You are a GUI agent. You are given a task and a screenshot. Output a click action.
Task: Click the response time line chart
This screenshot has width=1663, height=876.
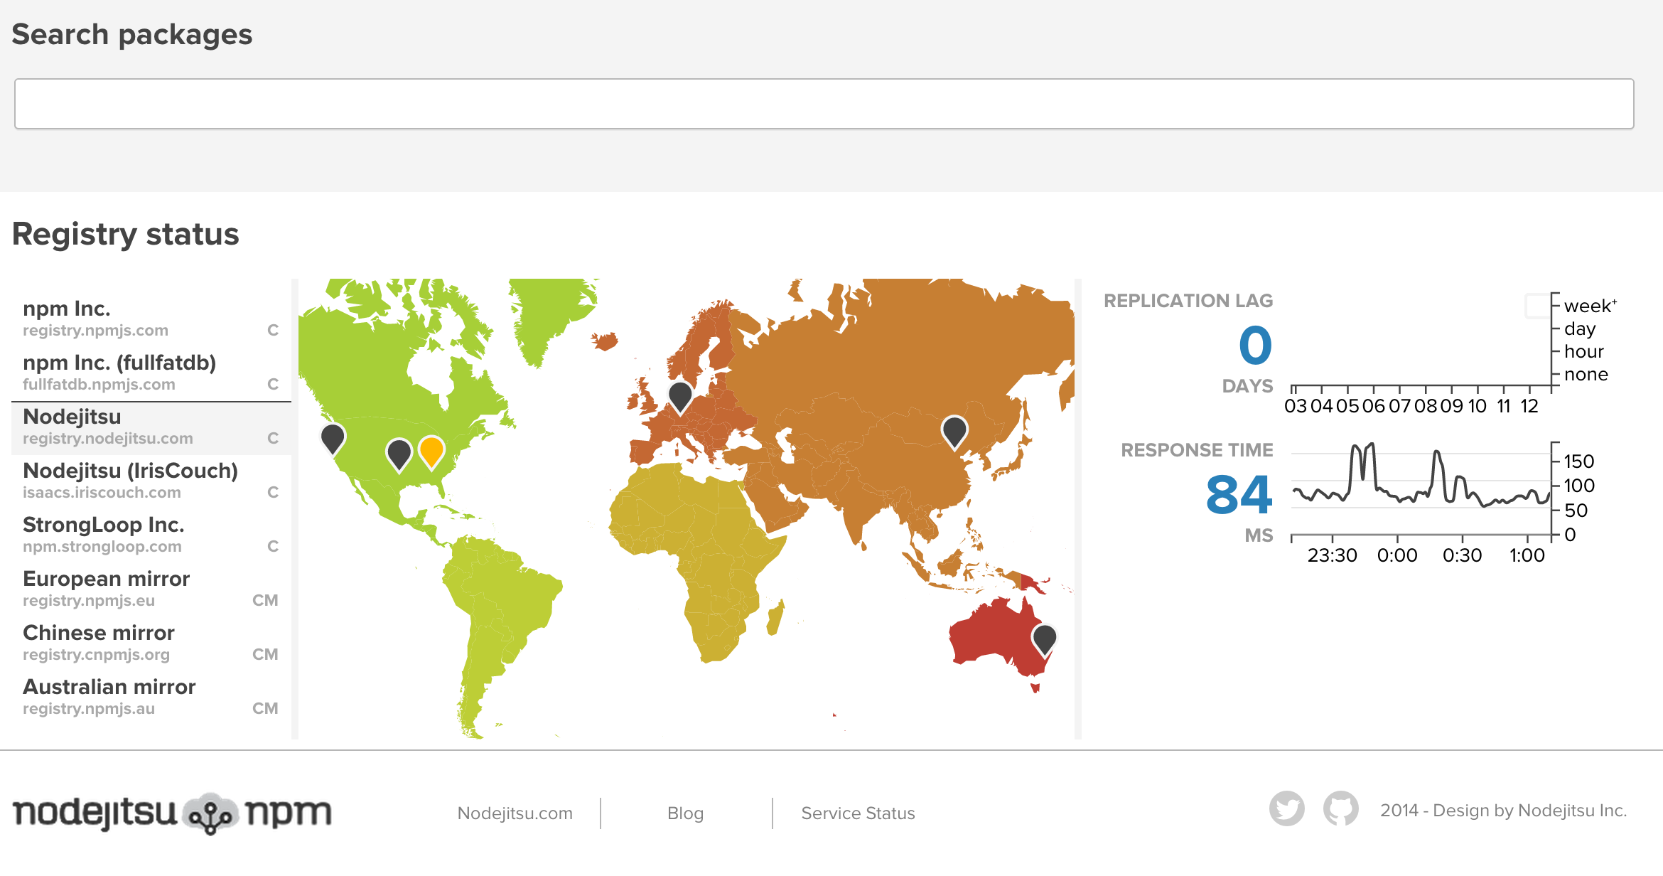(1421, 491)
